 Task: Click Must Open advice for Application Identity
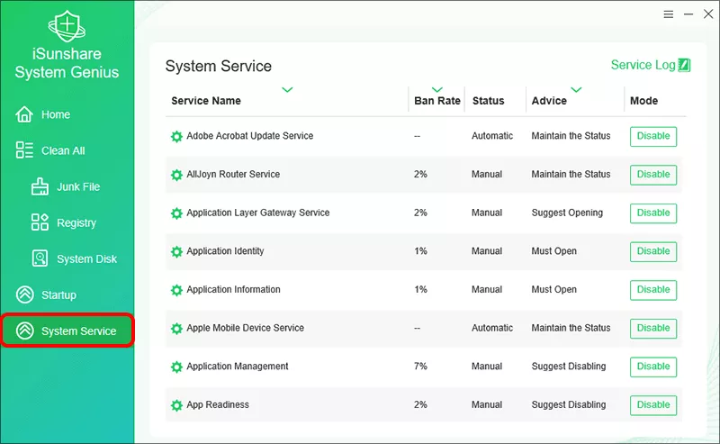[553, 251]
